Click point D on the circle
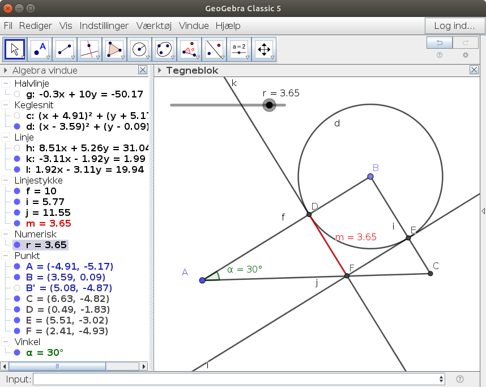 309,214
